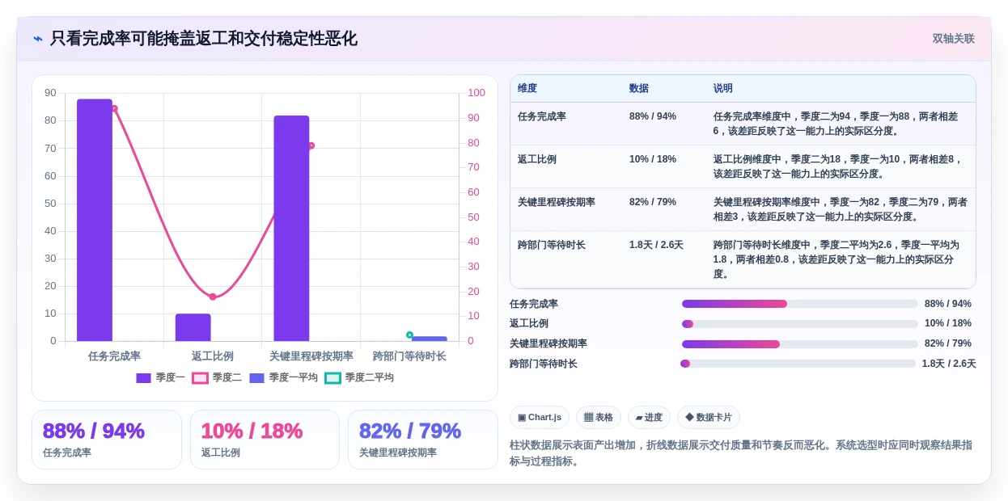This screenshot has width=1008, height=501.
Task: Click the 返工比例 table row label
Action: coord(537,159)
